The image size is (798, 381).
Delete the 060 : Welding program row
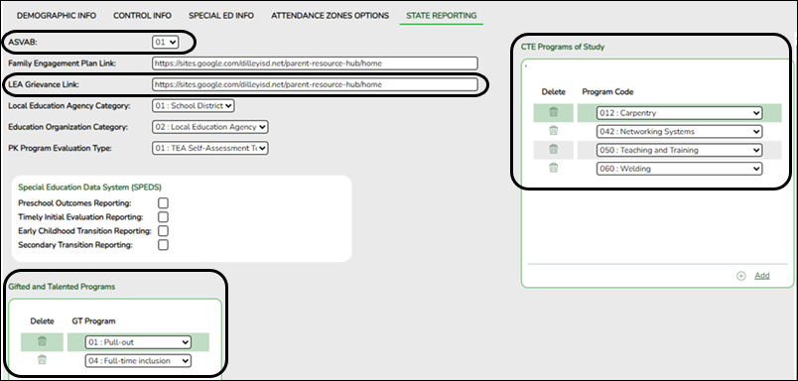coord(553,168)
